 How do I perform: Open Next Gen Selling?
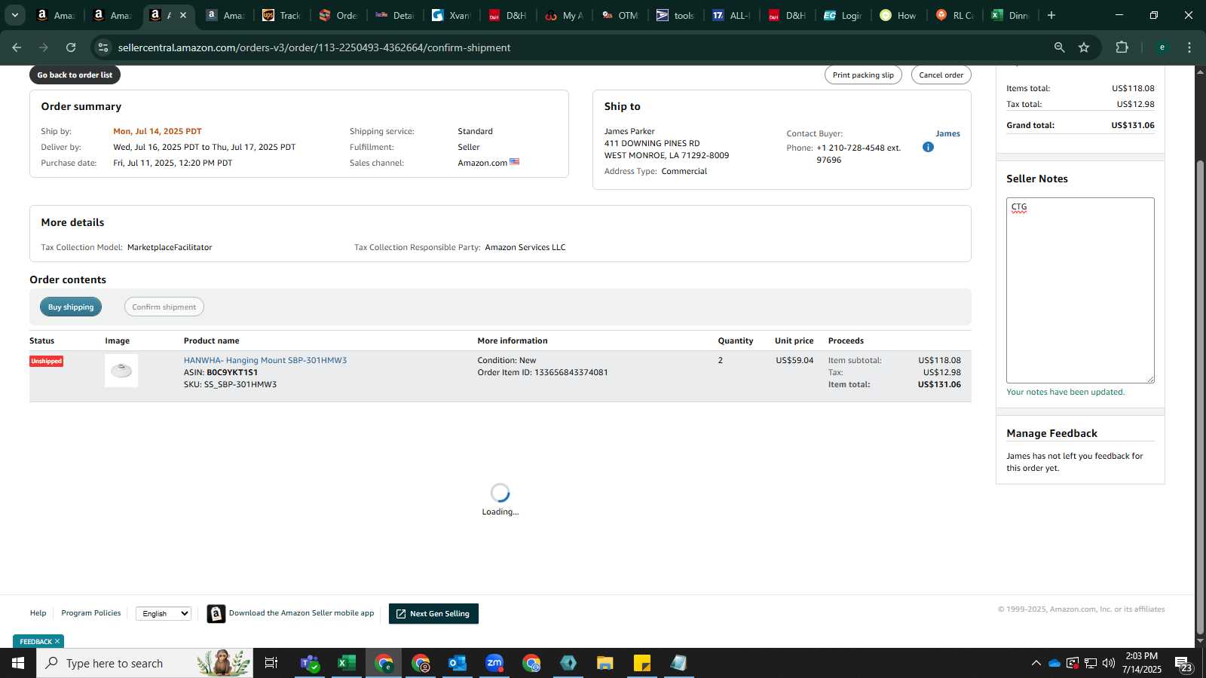(433, 614)
